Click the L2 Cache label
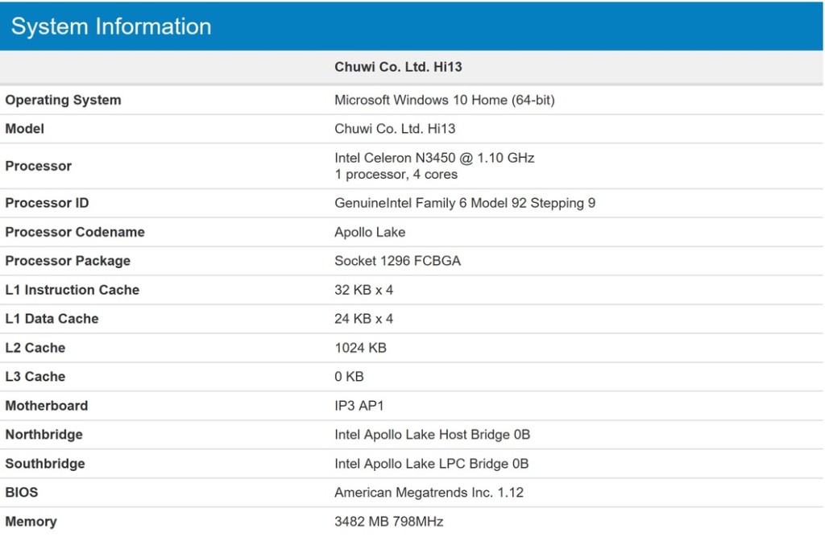The width and height of the screenshot is (825, 537). (35, 348)
